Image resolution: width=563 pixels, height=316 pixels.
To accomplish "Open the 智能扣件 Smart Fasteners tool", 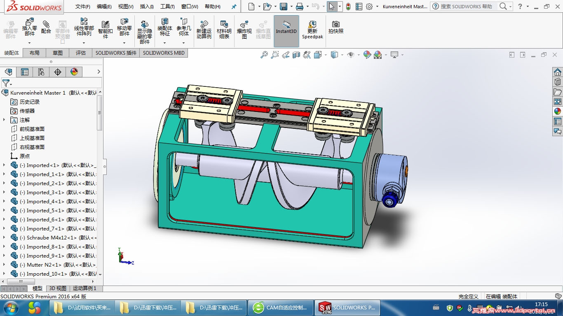I will pyautogui.click(x=106, y=29).
